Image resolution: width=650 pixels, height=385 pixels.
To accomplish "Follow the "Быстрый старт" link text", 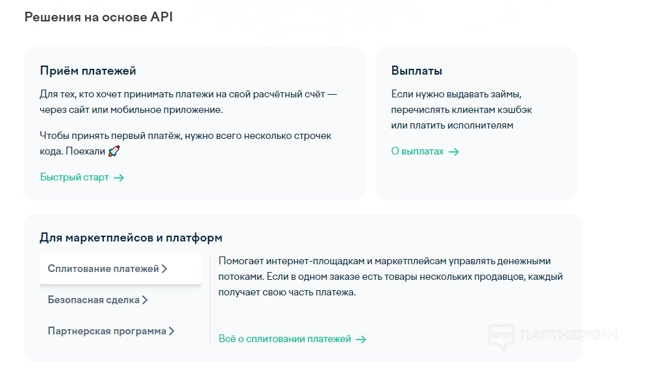I will click(x=74, y=177).
